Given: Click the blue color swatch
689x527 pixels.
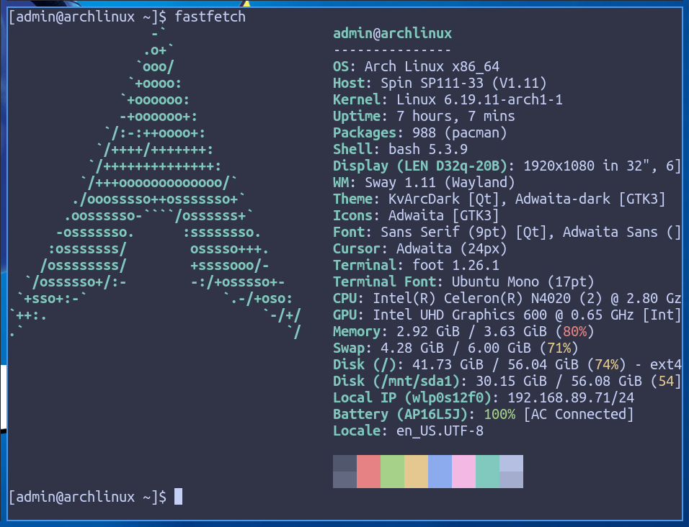Looking at the screenshot, I should tap(440, 472).
